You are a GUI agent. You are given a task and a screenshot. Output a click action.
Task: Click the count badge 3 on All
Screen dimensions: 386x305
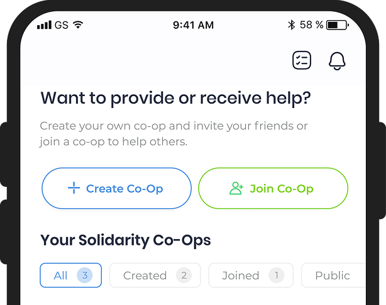coord(85,276)
